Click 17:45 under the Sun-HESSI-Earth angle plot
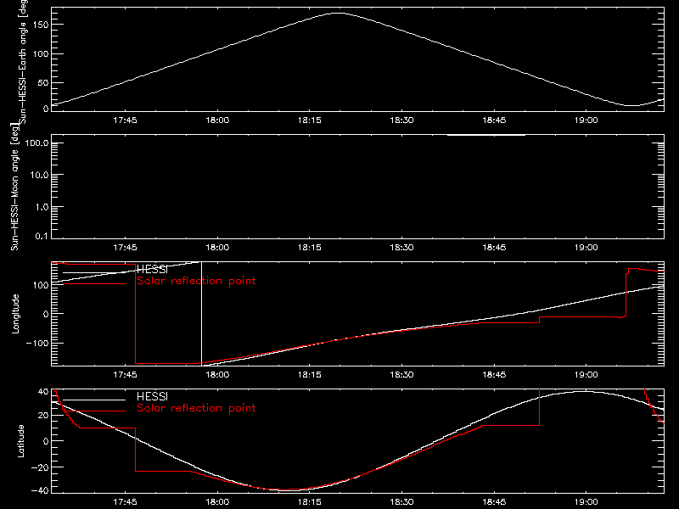The image size is (679, 509). [x=125, y=120]
